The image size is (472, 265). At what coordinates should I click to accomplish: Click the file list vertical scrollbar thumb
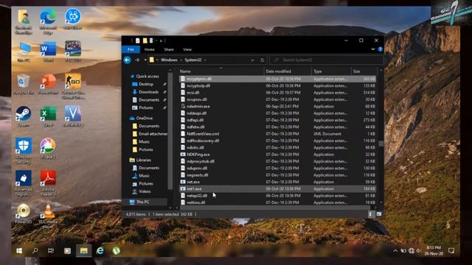click(x=381, y=144)
